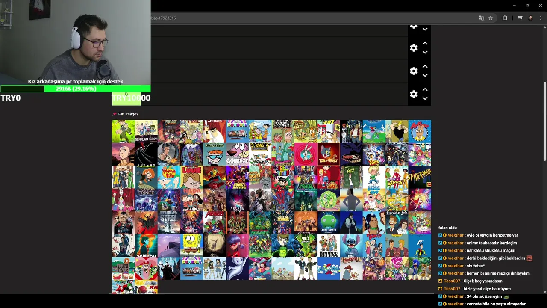The height and width of the screenshot is (308, 547).
Task: Select the Miraculous Ladybug thumbnail
Action: coord(237,246)
